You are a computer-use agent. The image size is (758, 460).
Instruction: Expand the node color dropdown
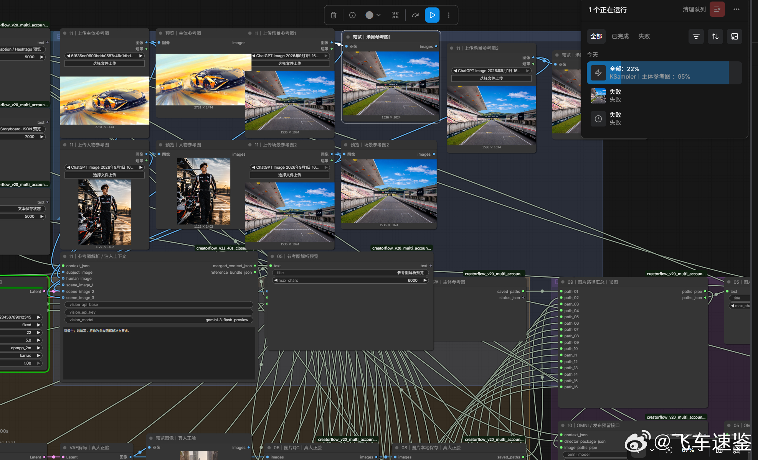[x=373, y=15]
